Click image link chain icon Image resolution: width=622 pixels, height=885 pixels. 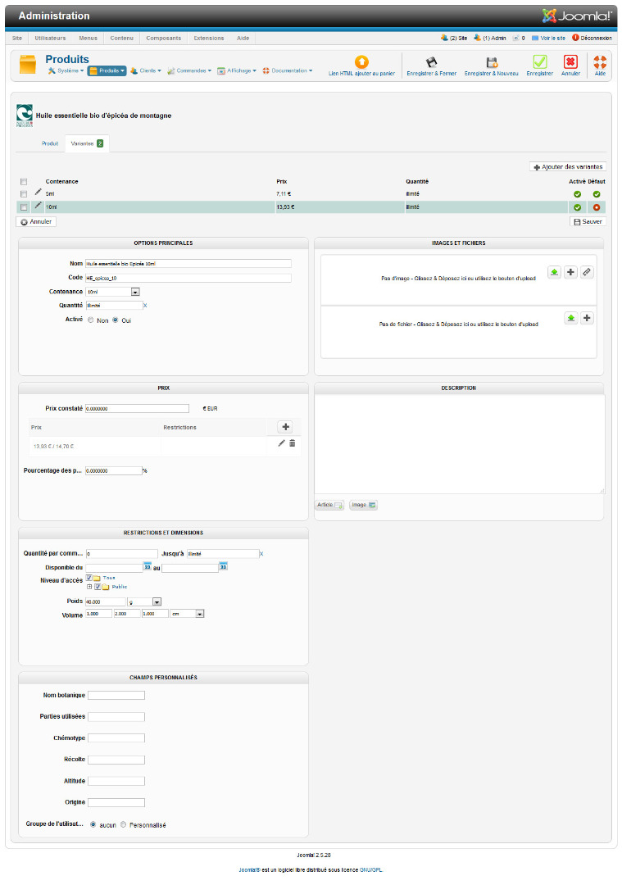pos(587,272)
